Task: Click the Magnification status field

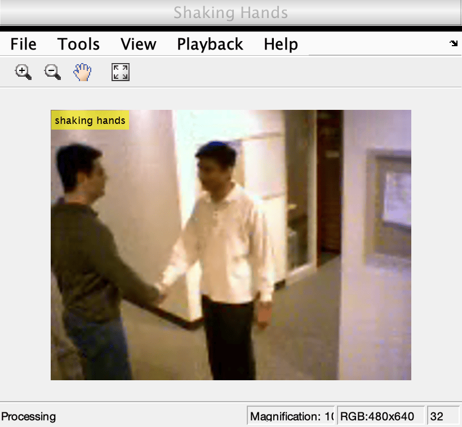Action: tap(291, 416)
